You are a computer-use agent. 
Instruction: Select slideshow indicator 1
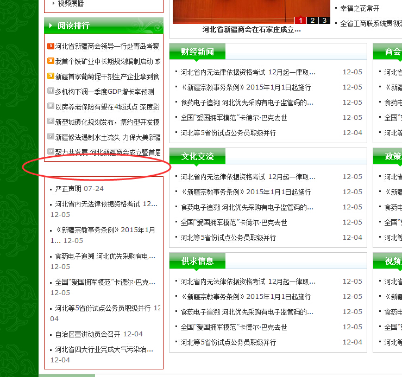pos(300,21)
